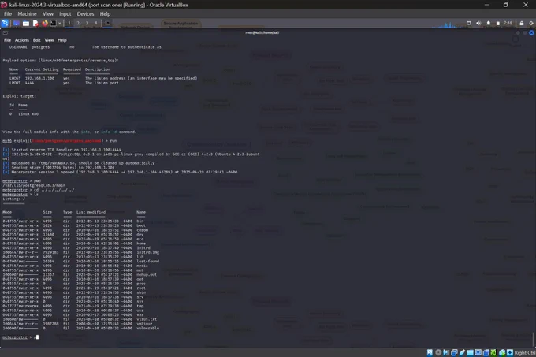
Task: Click LPORT value 4444
Action: pyautogui.click(x=29, y=83)
